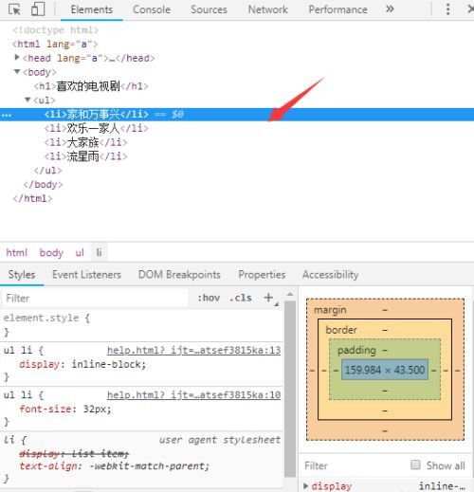Open the DOM Breakpoints pane

coord(179,274)
